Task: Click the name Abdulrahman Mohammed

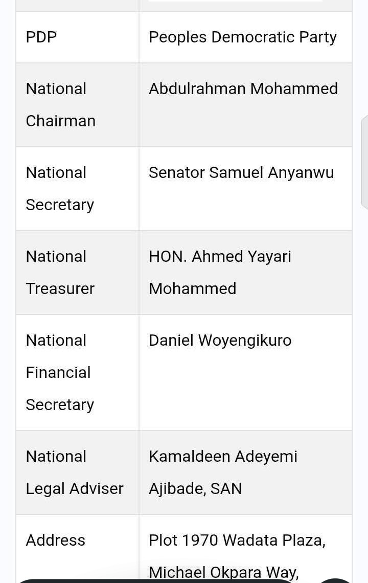Action: point(243,89)
